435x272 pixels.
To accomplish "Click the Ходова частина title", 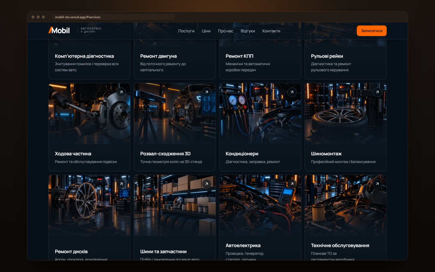I will click(x=73, y=154).
